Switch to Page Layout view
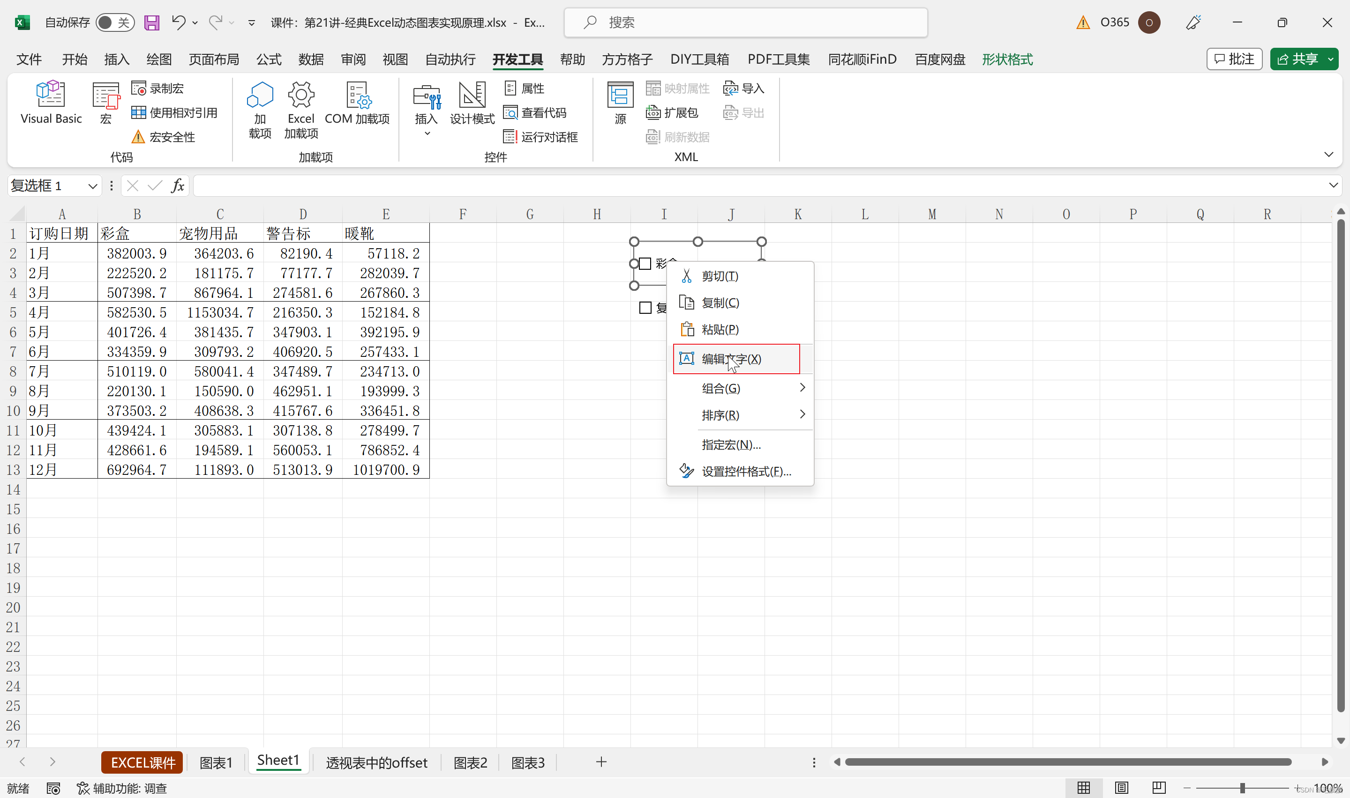 point(1121,788)
